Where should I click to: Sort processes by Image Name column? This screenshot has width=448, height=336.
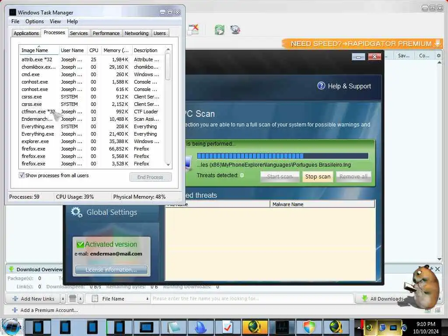point(39,50)
